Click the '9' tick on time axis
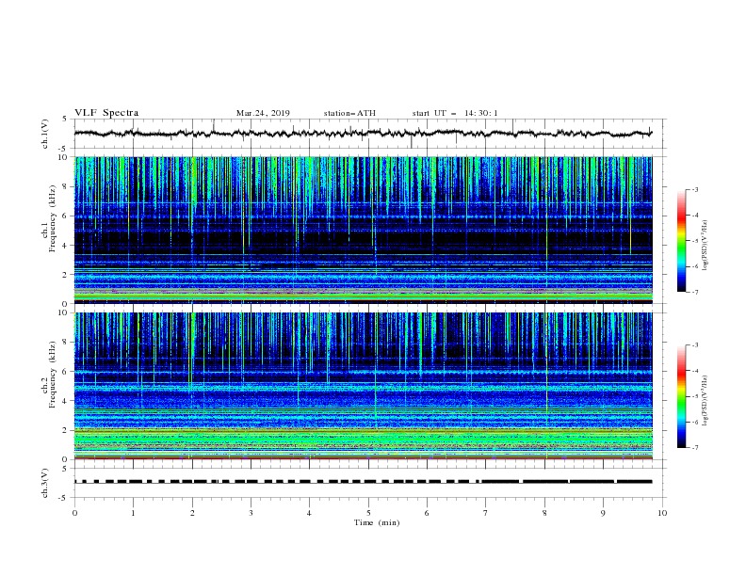This screenshot has width=746, height=576. click(x=603, y=513)
